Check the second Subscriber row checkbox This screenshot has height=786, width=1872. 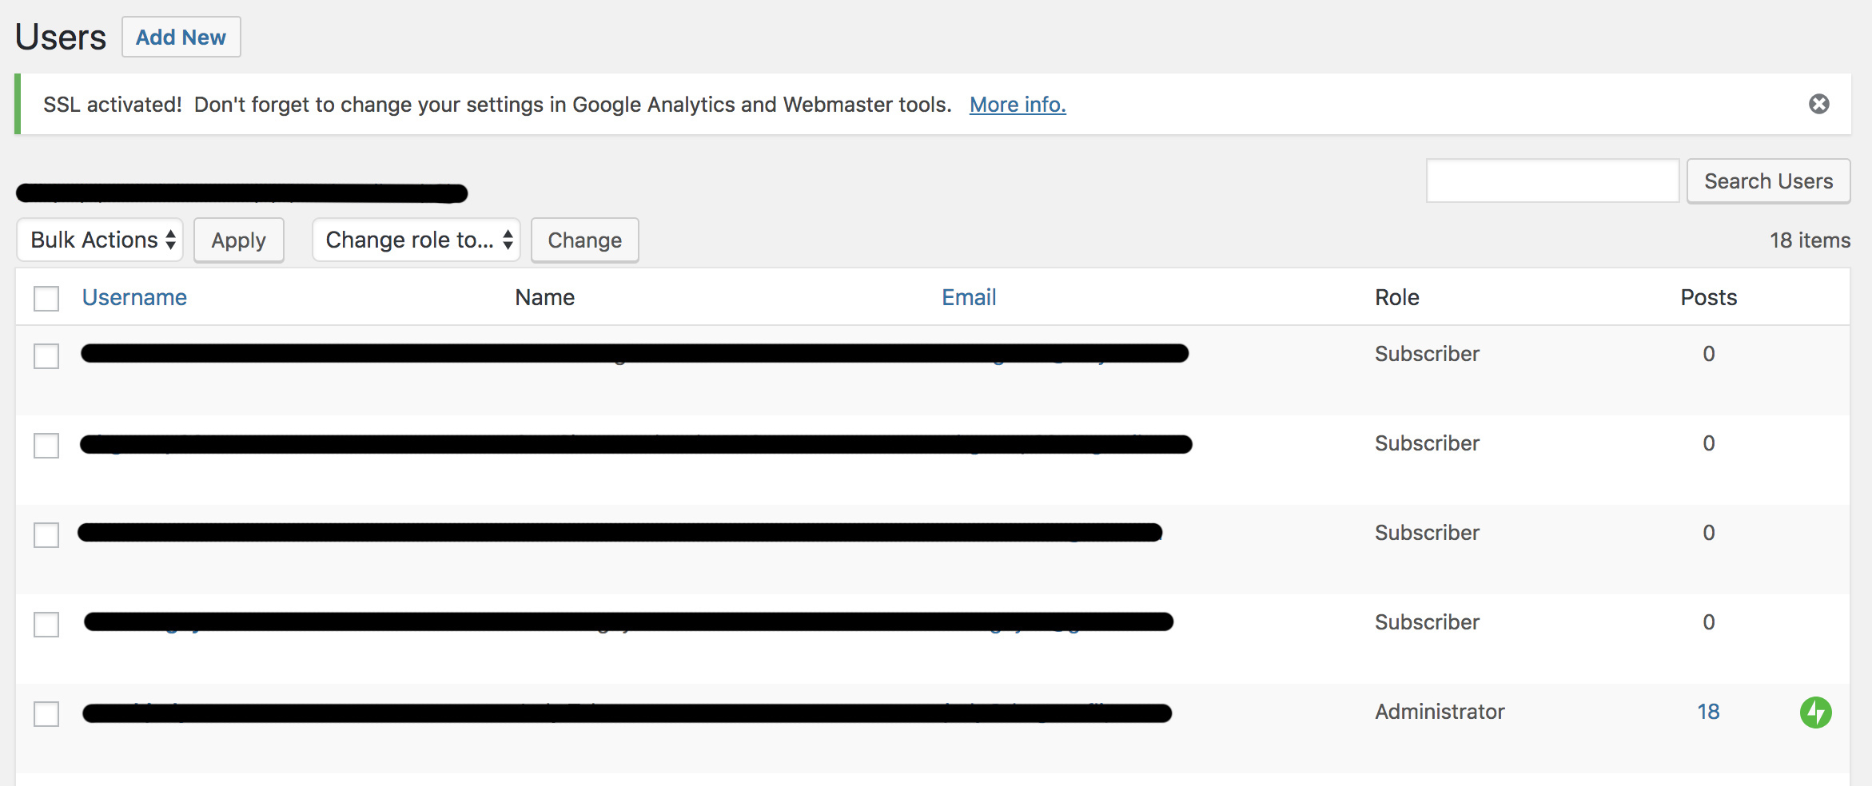pyautogui.click(x=46, y=446)
